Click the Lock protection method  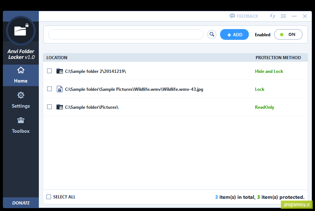tap(260, 89)
